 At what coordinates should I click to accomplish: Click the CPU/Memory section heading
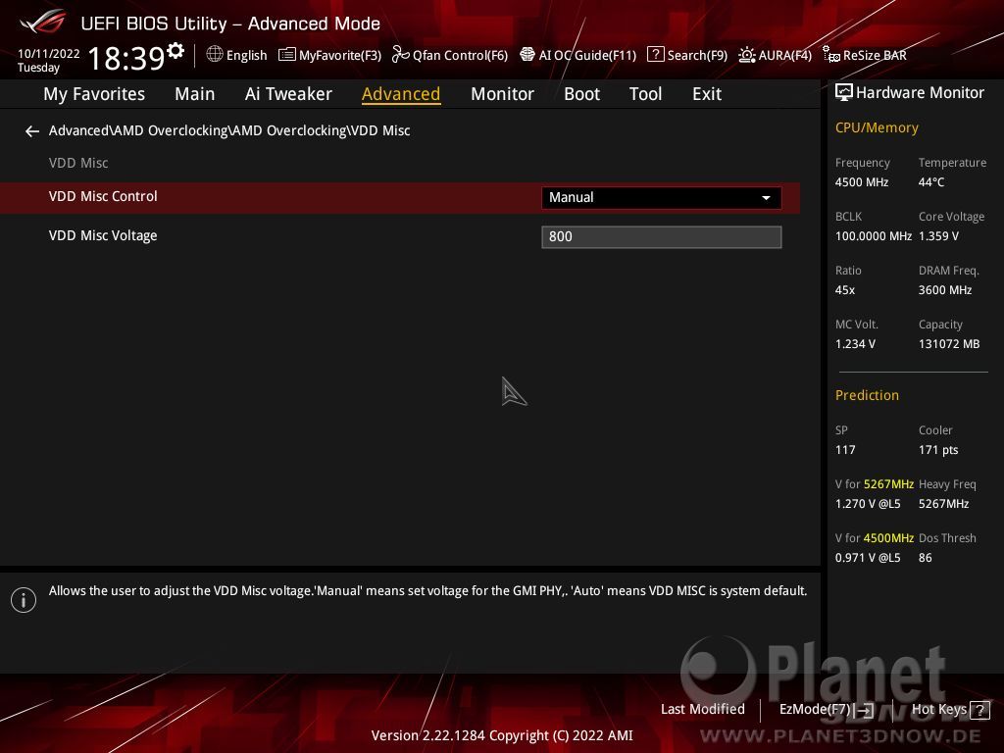point(877,128)
